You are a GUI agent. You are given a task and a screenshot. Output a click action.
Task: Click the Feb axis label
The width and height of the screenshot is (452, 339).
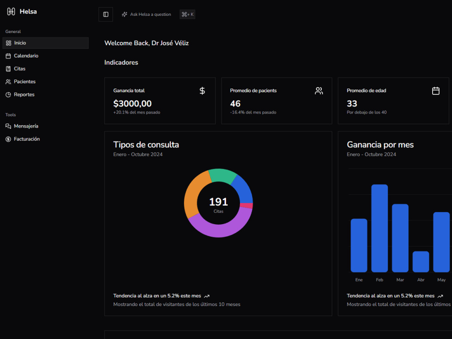click(379, 280)
